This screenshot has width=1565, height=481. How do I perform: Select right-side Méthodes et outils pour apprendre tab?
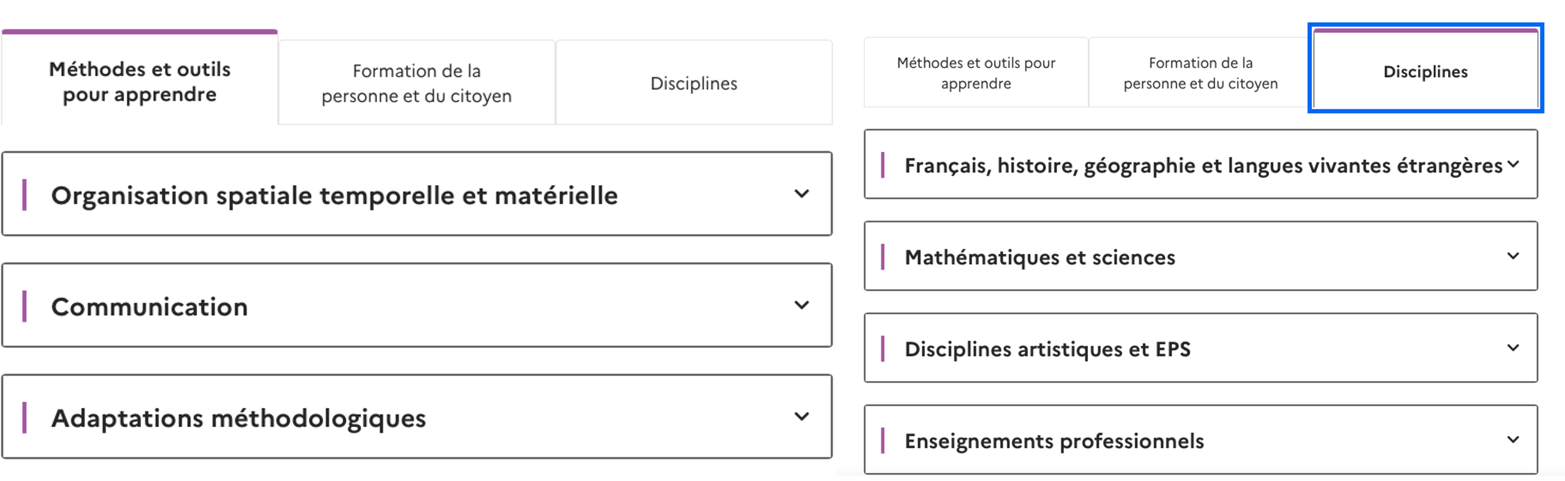click(x=976, y=72)
